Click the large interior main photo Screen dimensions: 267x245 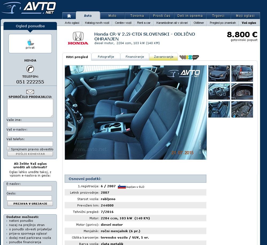(x=136, y=112)
